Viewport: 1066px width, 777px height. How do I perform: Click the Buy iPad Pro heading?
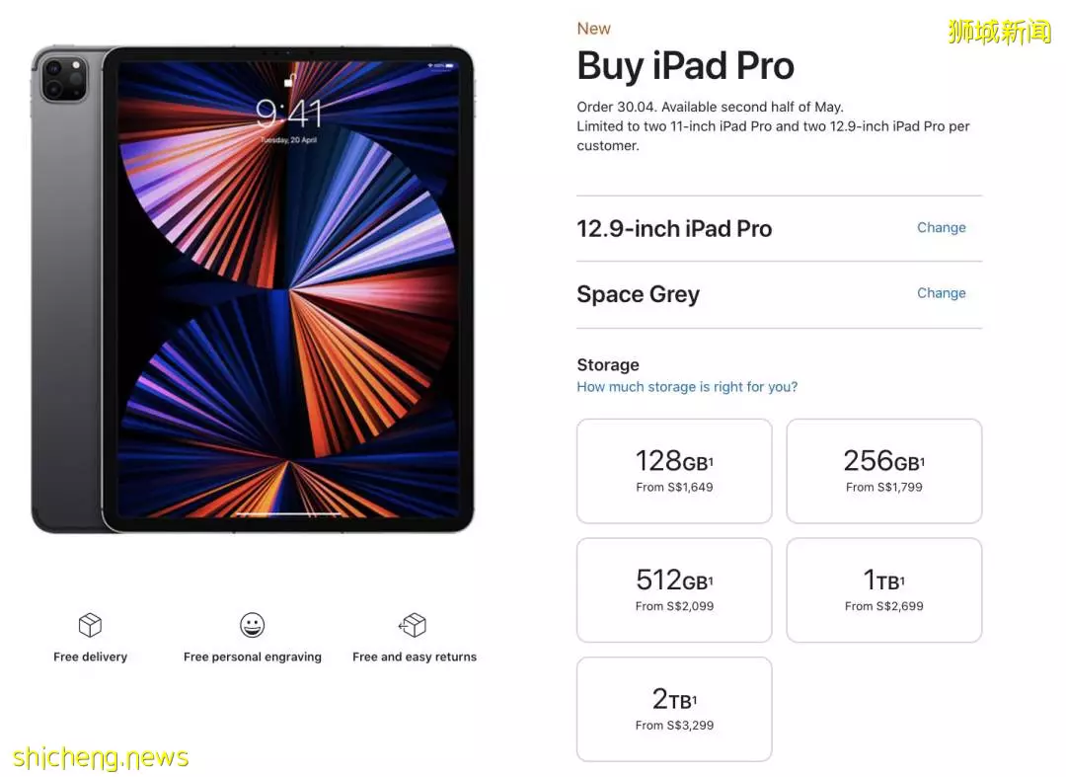coord(685,66)
